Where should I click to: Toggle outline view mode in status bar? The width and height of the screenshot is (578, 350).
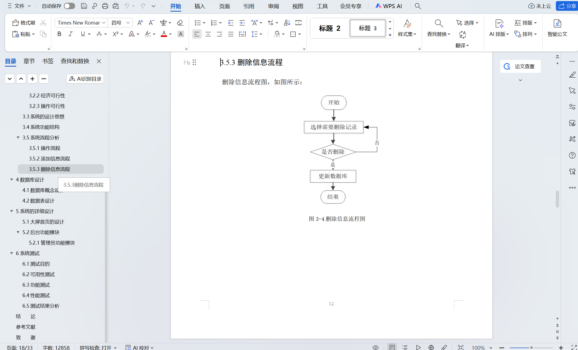[405, 347]
